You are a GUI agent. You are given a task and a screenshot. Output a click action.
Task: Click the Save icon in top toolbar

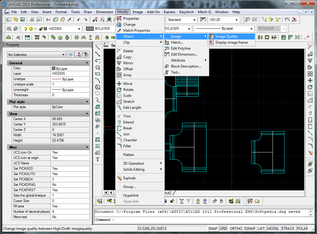click(x=23, y=20)
